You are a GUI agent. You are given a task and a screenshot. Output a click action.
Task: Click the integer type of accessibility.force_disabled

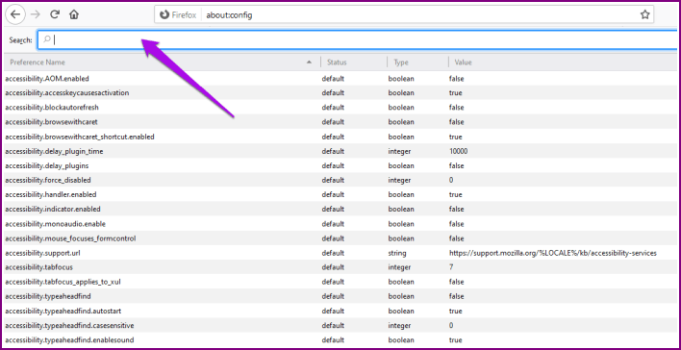point(399,180)
